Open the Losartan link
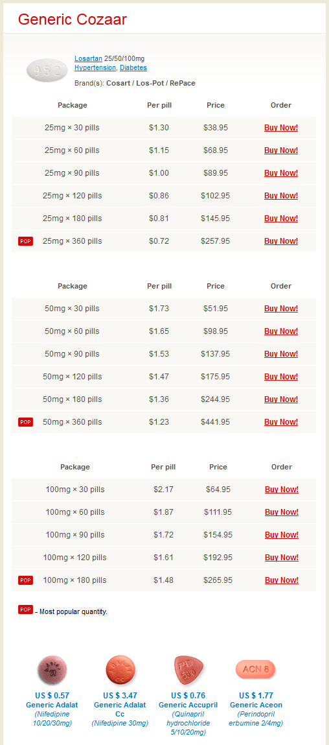The height and width of the screenshot is (745, 329). [88, 58]
